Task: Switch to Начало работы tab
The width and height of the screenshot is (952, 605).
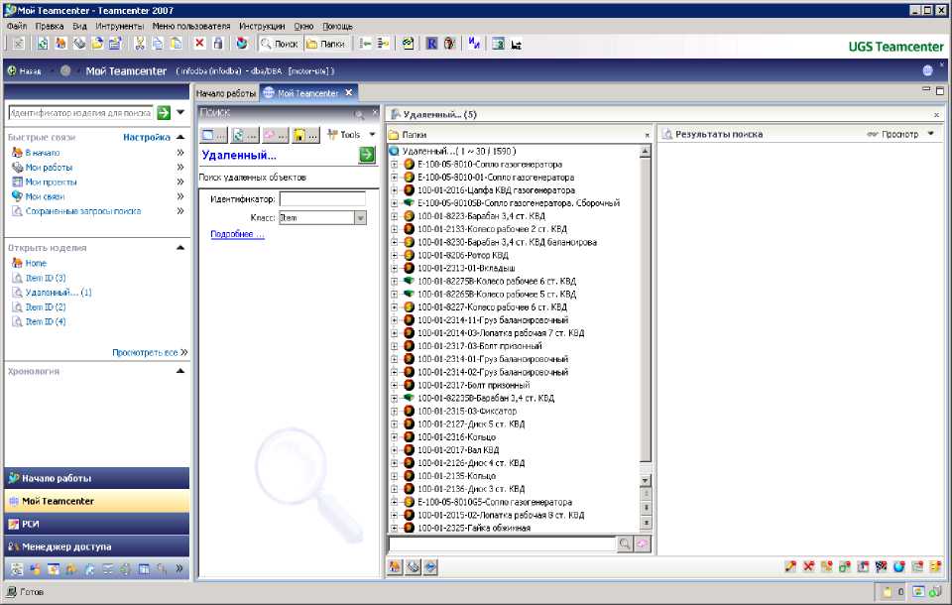Action: tap(225, 93)
